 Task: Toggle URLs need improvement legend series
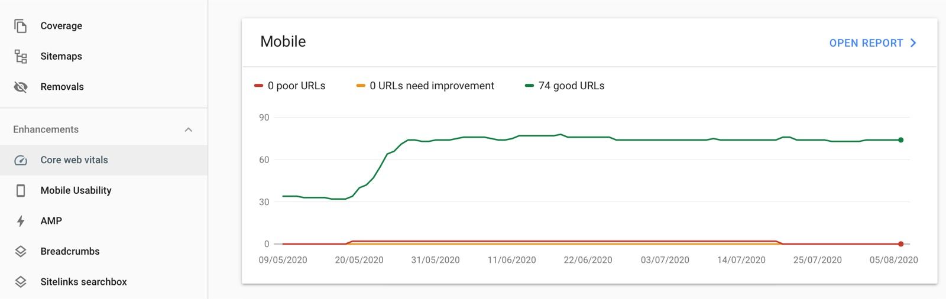tap(425, 86)
